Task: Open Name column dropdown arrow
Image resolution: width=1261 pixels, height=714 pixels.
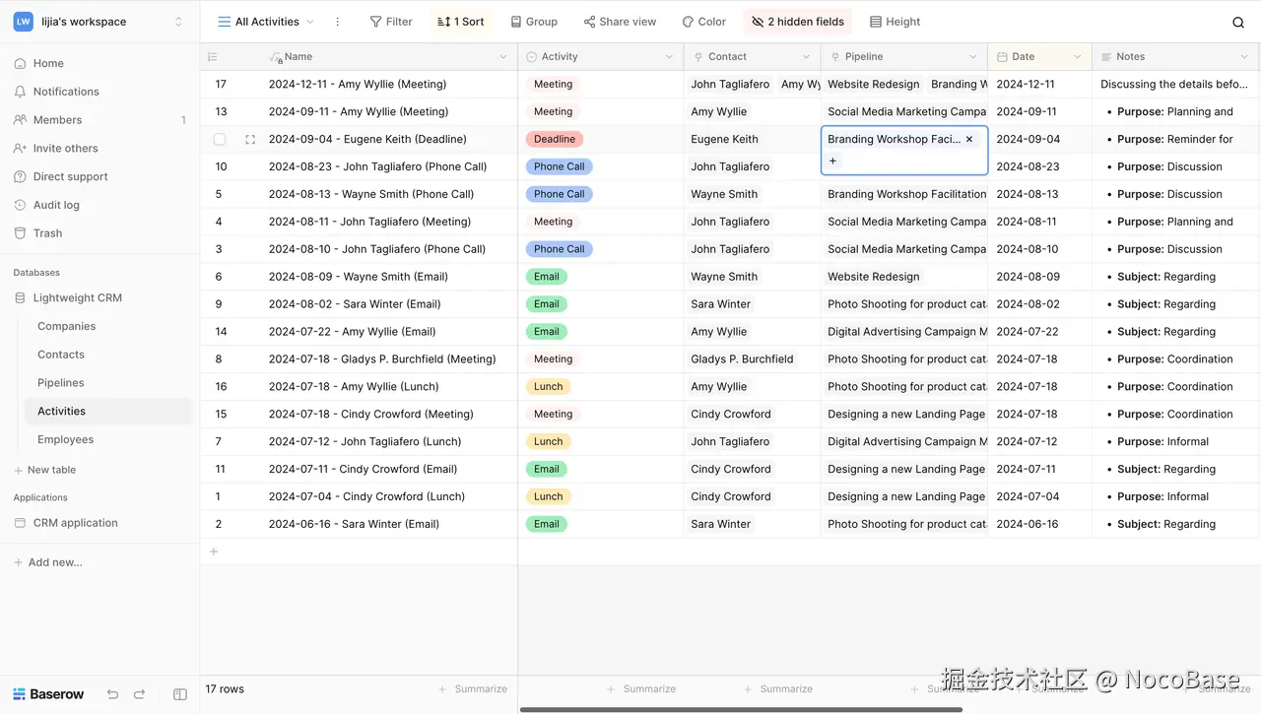Action: 504,57
